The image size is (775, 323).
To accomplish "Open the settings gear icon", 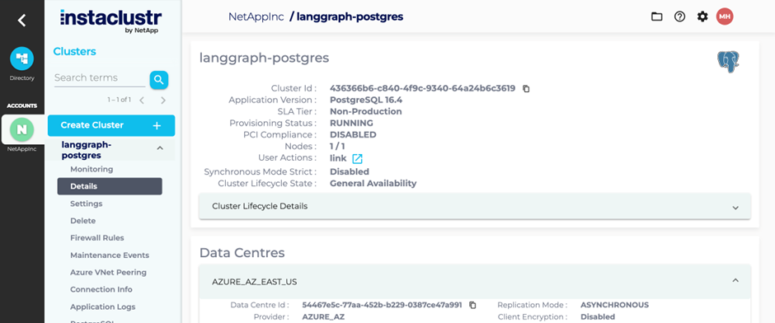I will point(702,16).
